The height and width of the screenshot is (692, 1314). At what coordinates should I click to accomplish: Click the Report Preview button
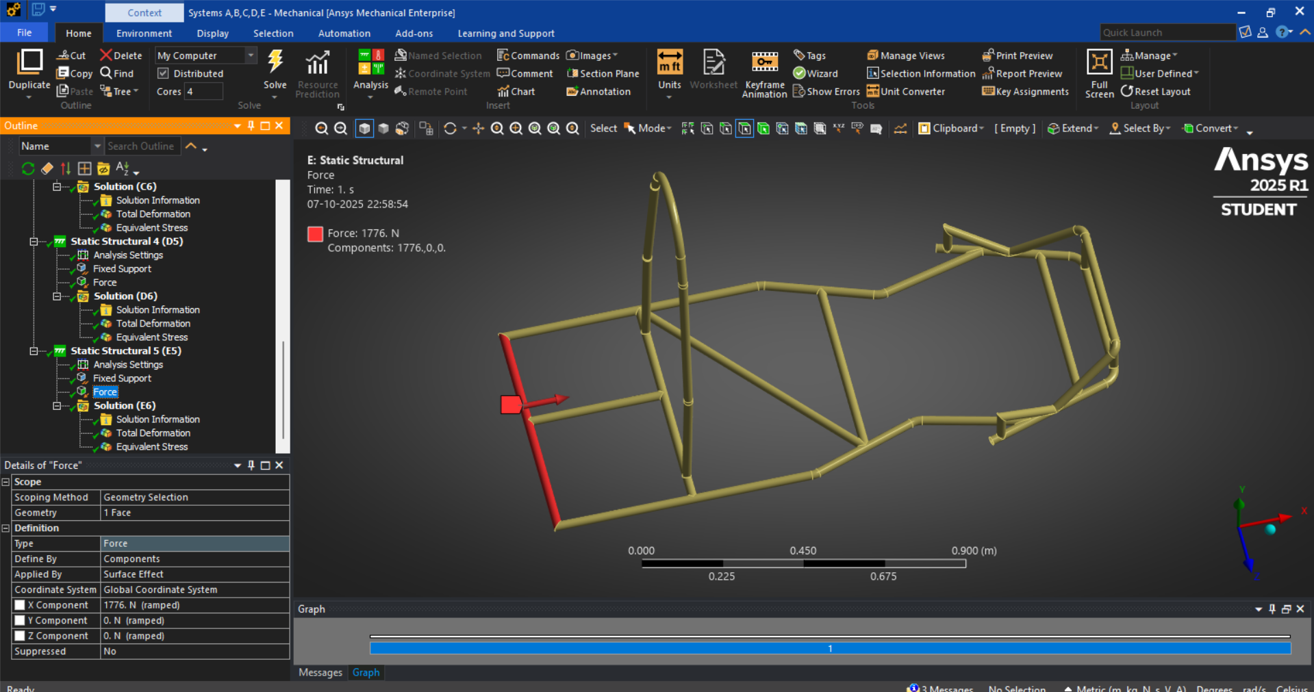click(1022, 73)
